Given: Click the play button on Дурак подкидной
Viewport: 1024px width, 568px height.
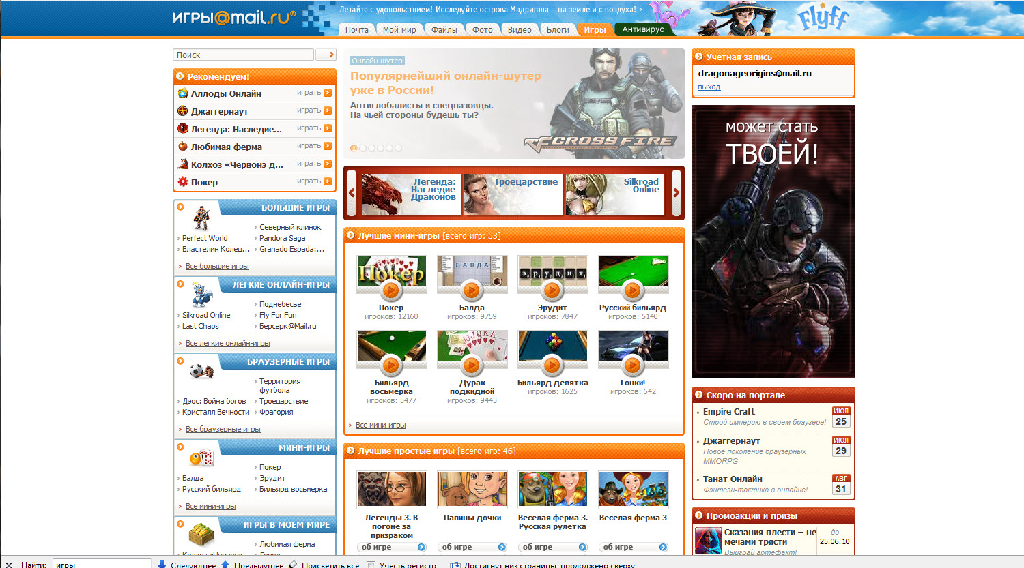Looking at the screenshot, I should (x=472, y=365).
